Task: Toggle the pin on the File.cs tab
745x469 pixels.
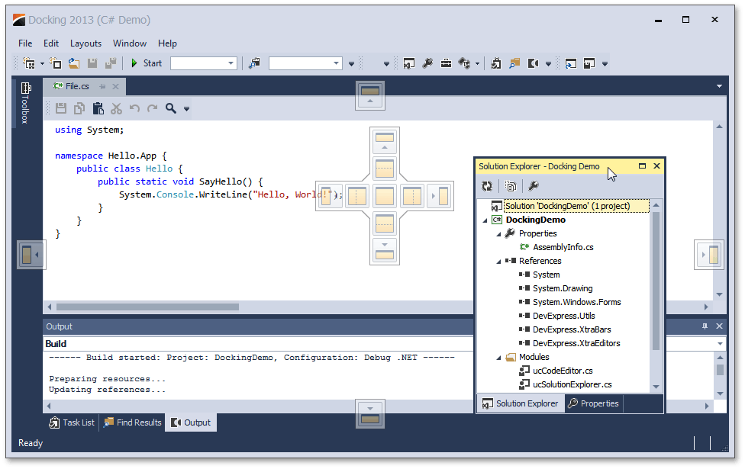Action: tap(103, 87)
